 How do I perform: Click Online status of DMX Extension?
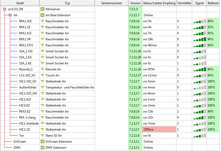(x=148, y=148)
